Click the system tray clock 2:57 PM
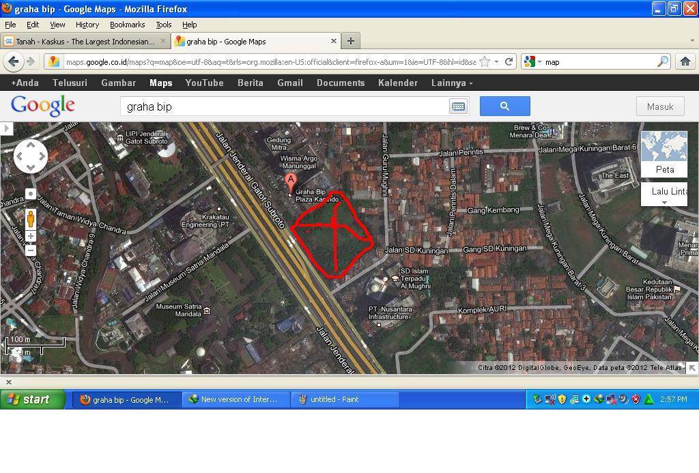 [674, 399]
